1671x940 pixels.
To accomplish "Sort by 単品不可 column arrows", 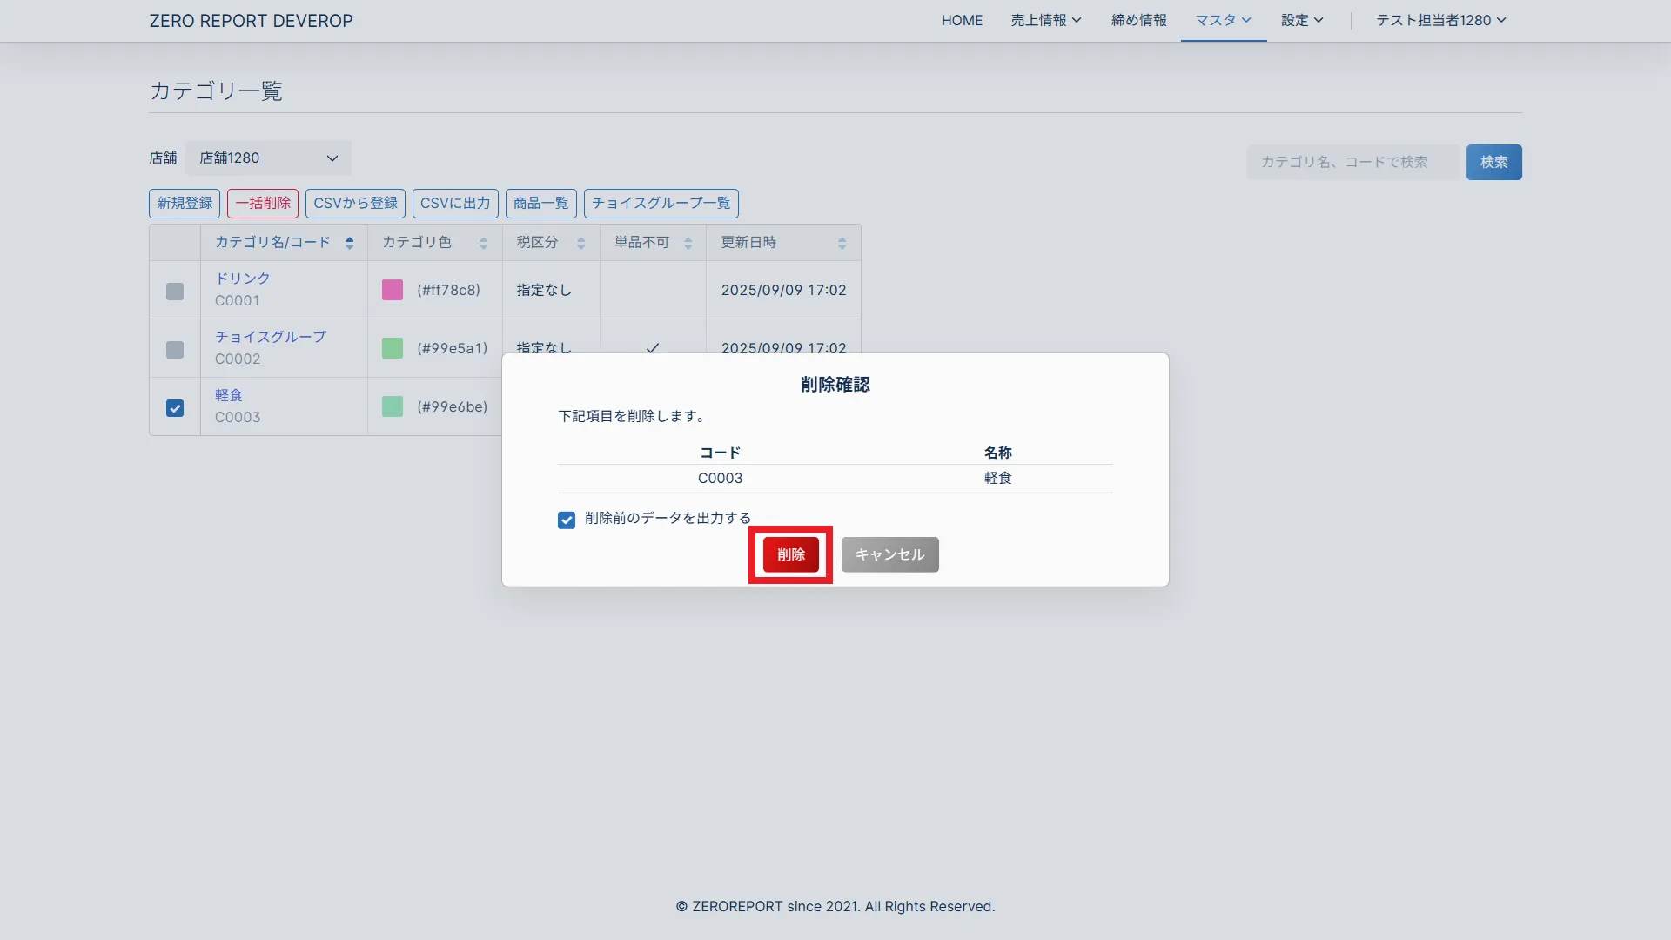I will 688,243.
